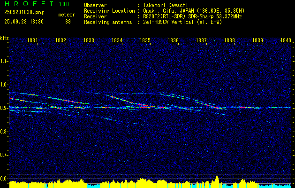Click the 1840 time axis label

(x=286, y=40)
